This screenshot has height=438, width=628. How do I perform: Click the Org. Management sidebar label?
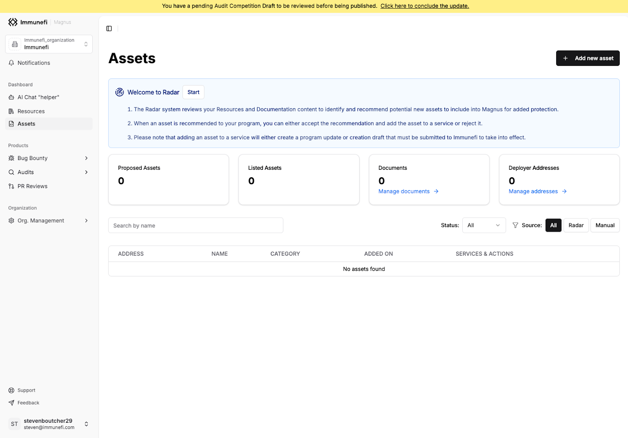[41, 221]
